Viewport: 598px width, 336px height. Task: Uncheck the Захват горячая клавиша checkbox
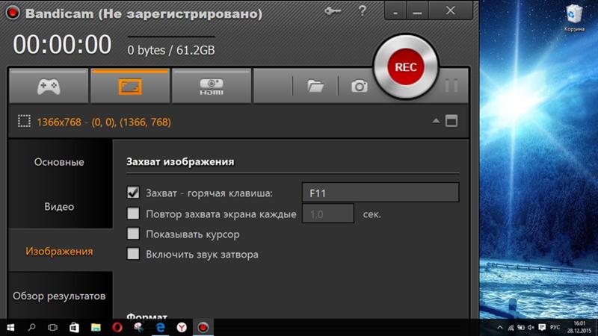[133, 193]
